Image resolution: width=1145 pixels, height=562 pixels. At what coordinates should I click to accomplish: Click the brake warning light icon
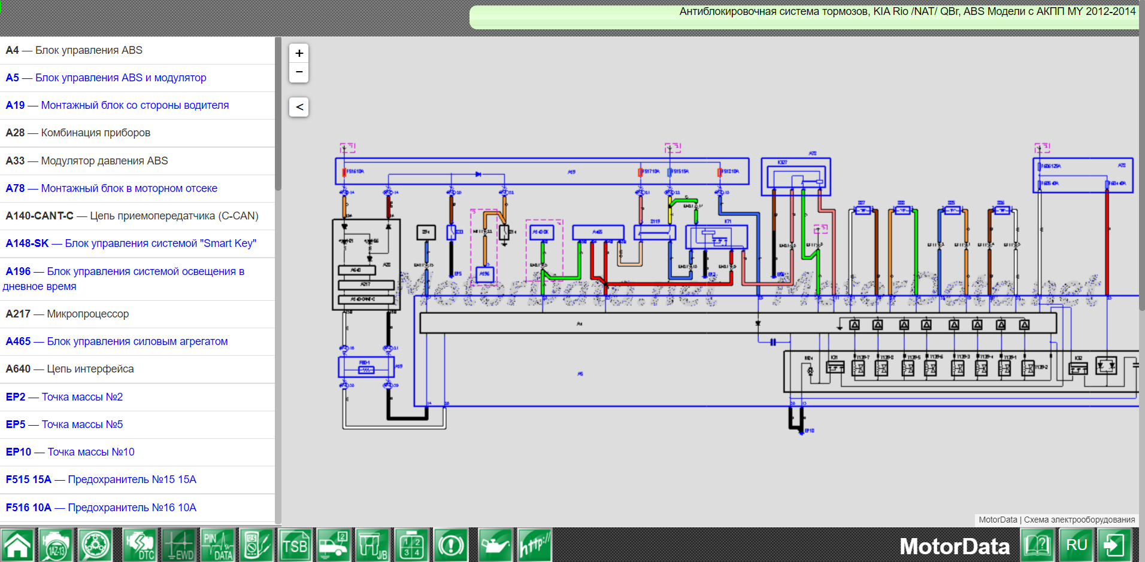[x=451, y=545]
